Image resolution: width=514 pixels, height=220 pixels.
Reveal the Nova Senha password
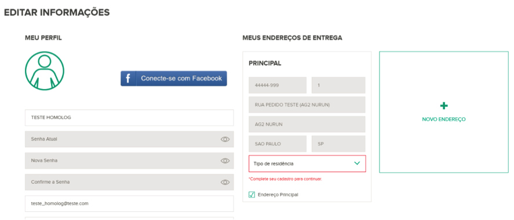(x=225, y=161)
